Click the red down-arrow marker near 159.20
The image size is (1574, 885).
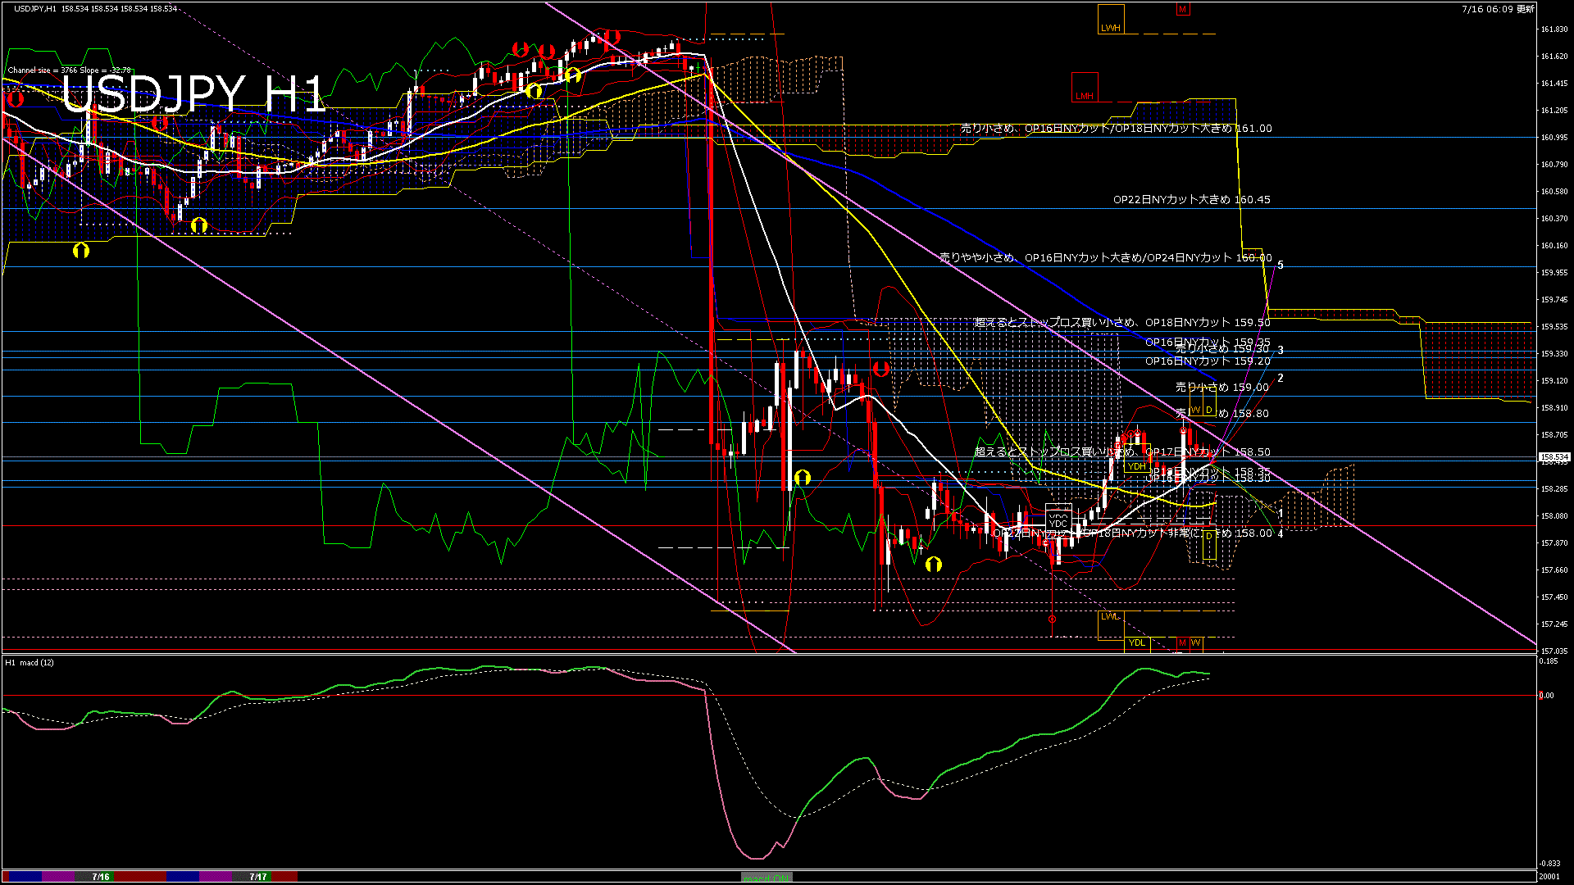click(880, 369)
